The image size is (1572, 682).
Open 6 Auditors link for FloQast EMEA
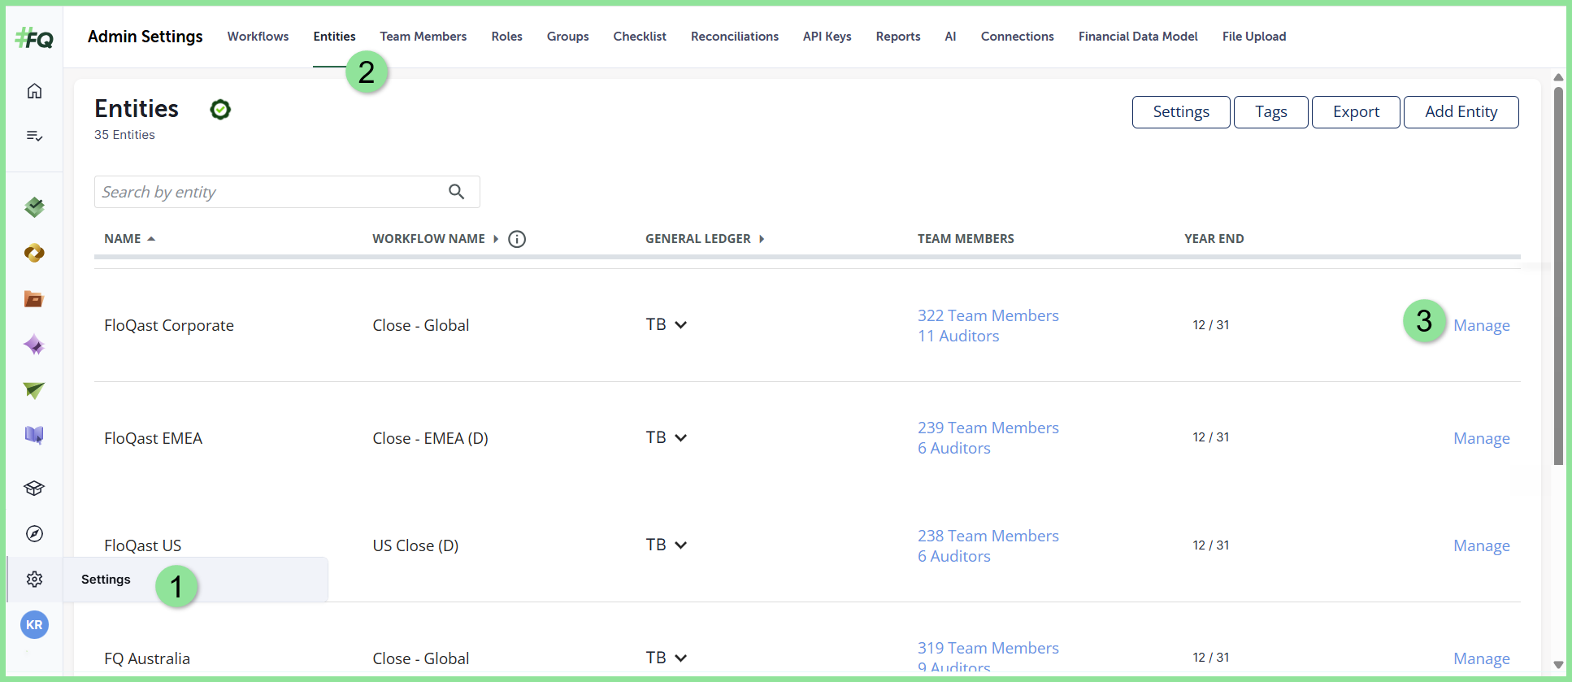pos(953,448)
